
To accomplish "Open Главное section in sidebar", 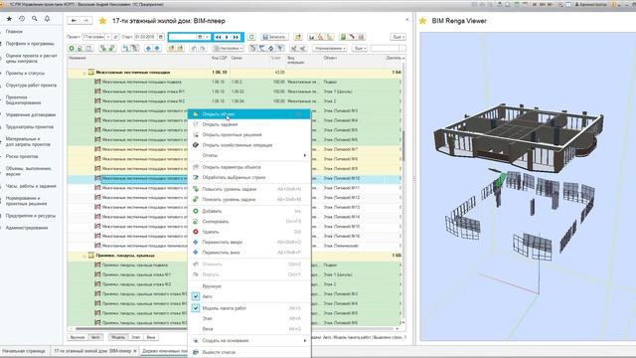I will (x=14, y=31).
